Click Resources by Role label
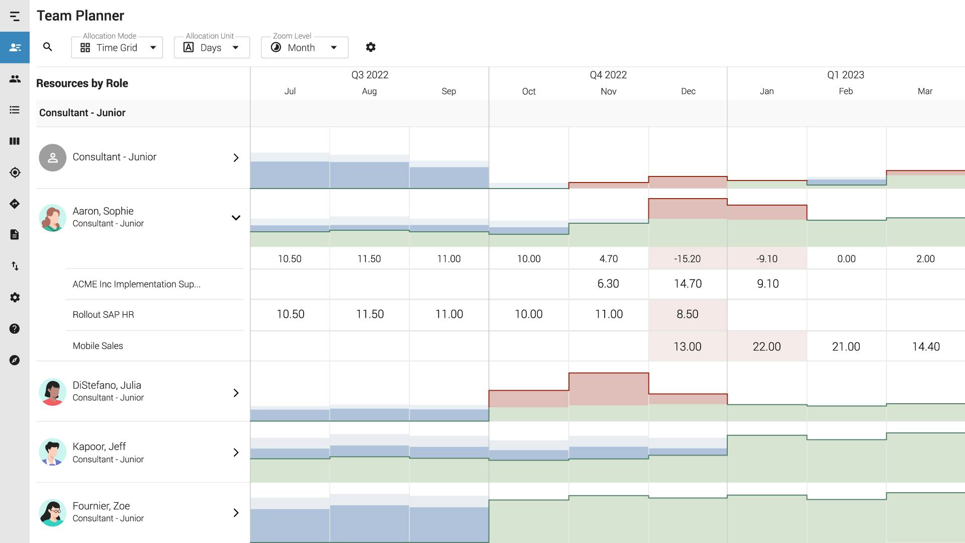The image size is (965, 543). (x=81, y=83)
